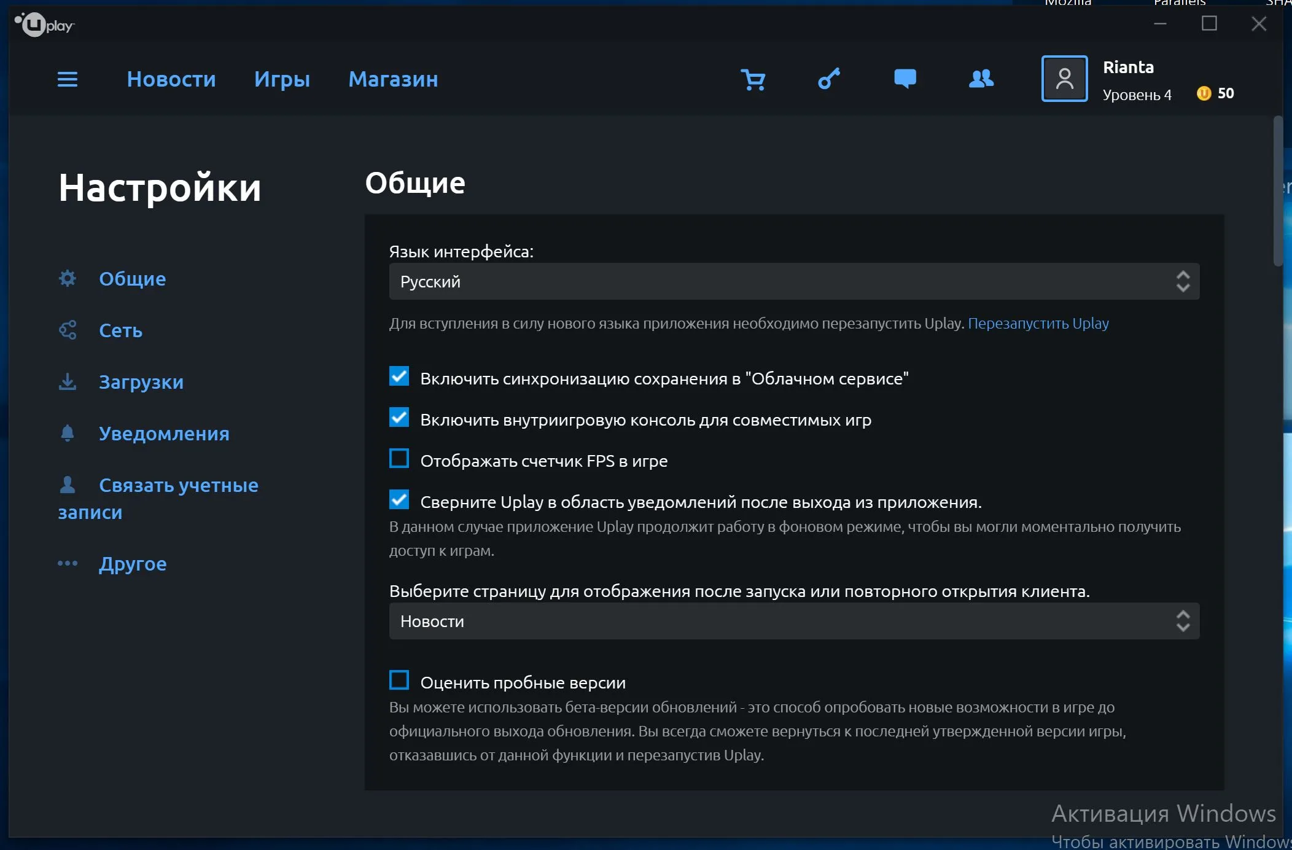Click the Uplay logo in title bar
The image size is (1292, 850).
point(44,25)
